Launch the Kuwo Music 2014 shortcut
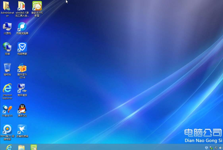The height and width of the screenshot is (150, 223). click(x=22, y=68)
